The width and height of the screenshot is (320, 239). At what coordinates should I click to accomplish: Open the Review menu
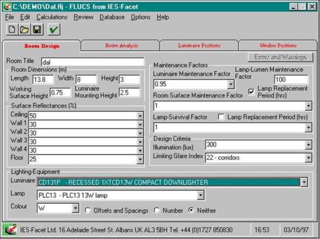point(84,17)
